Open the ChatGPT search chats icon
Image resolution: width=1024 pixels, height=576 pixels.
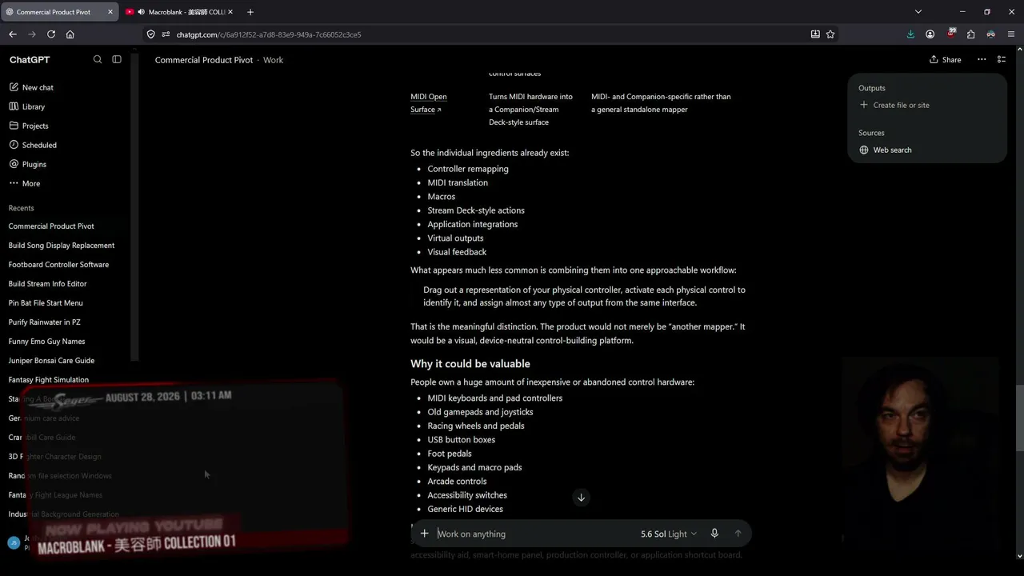pyautogui.click(x=98, y=59)
